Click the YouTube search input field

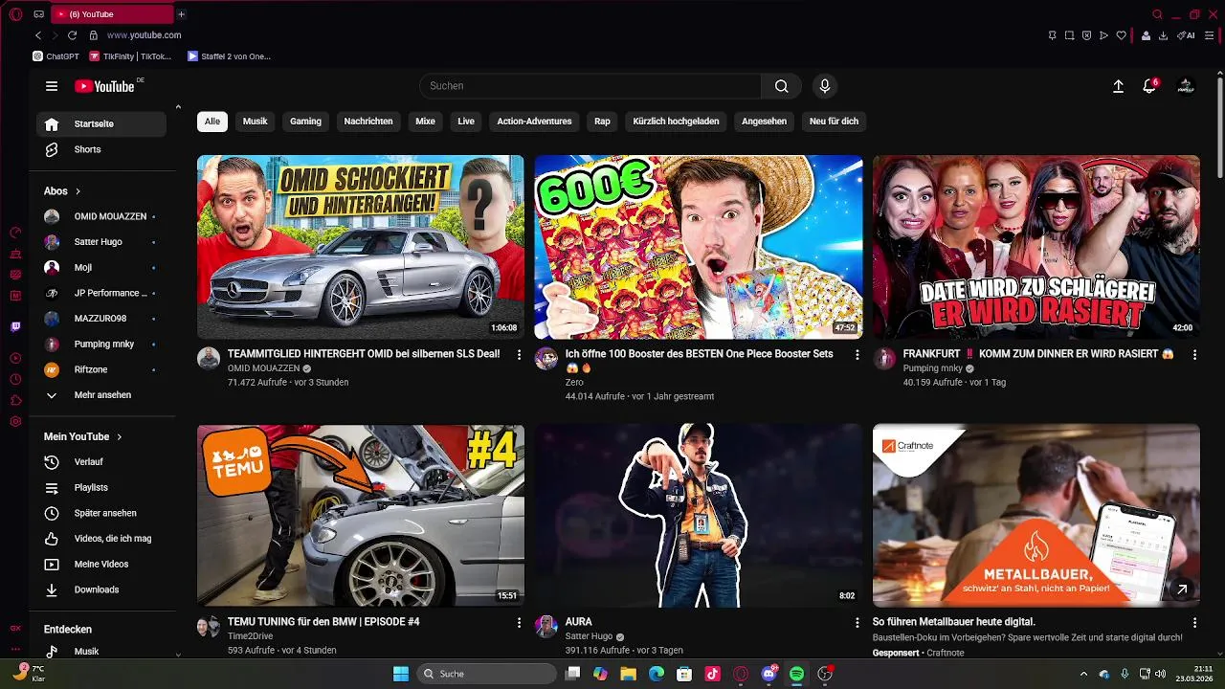pyautogui.click(x=590, y=86)
